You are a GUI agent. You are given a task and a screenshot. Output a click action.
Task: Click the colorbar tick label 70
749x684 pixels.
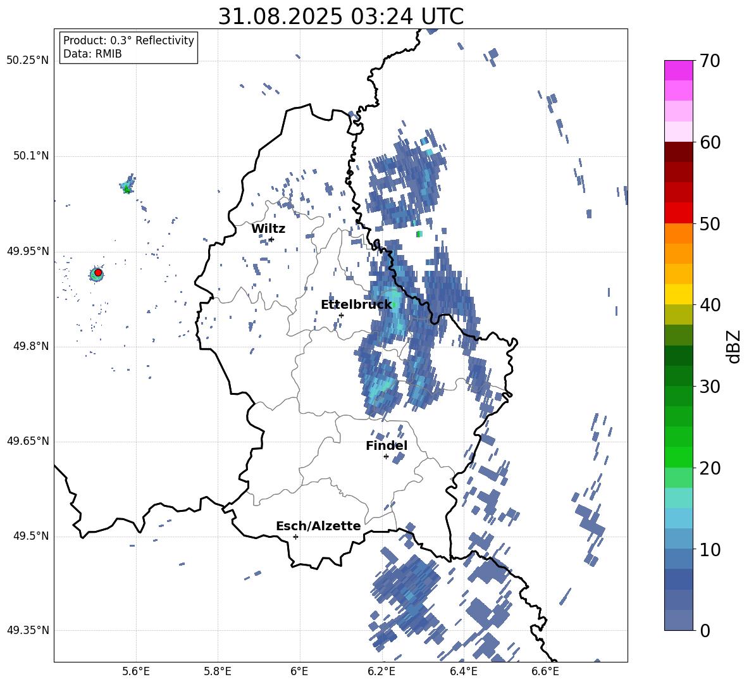(709, 61)
